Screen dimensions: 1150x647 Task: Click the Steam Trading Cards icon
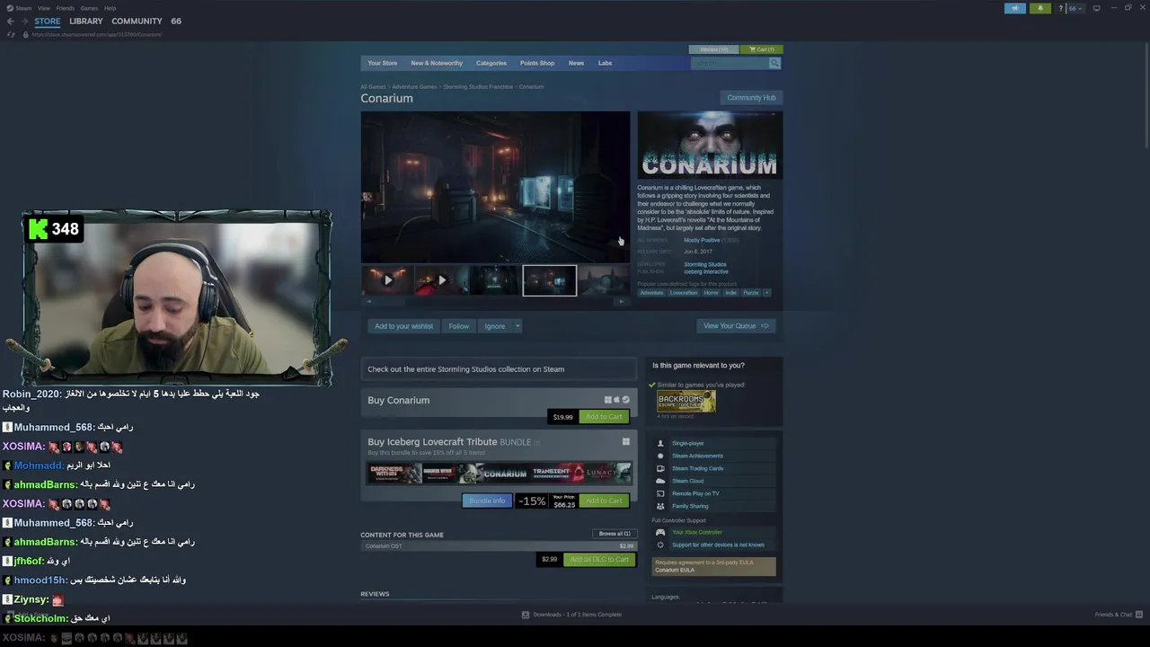[x=660, y=468]
